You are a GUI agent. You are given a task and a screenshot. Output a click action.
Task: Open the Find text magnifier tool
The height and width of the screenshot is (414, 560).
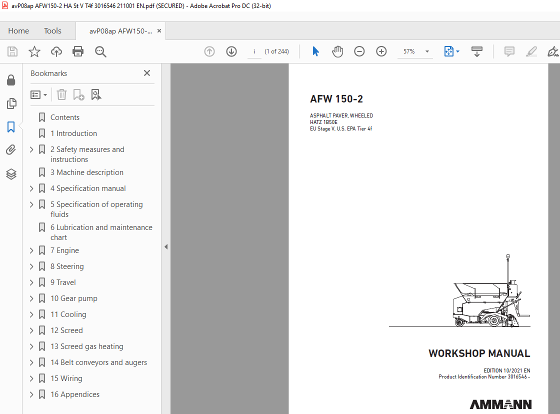click(x=100, y=51)
